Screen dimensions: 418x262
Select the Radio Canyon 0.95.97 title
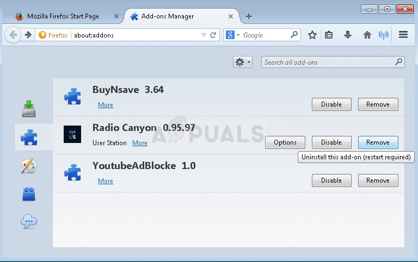tap(144, 128)
